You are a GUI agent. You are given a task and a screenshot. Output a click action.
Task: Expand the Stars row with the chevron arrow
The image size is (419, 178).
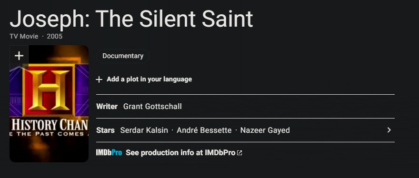(x=389, y=130)
